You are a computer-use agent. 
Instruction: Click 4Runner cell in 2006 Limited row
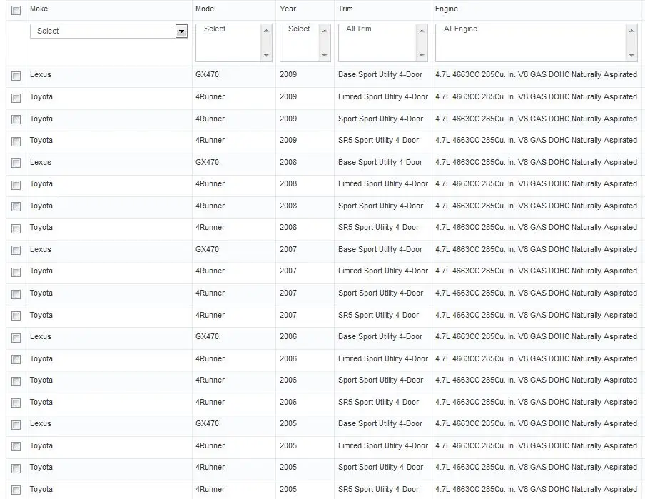tap(210, 358)
